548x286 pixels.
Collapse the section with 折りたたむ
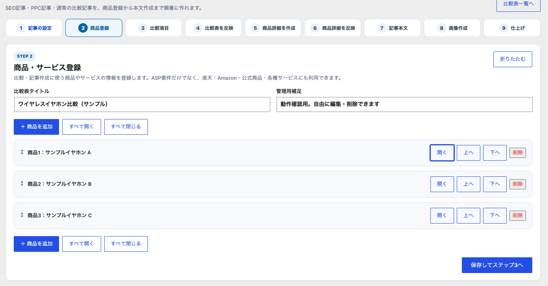tap(513, 59)
